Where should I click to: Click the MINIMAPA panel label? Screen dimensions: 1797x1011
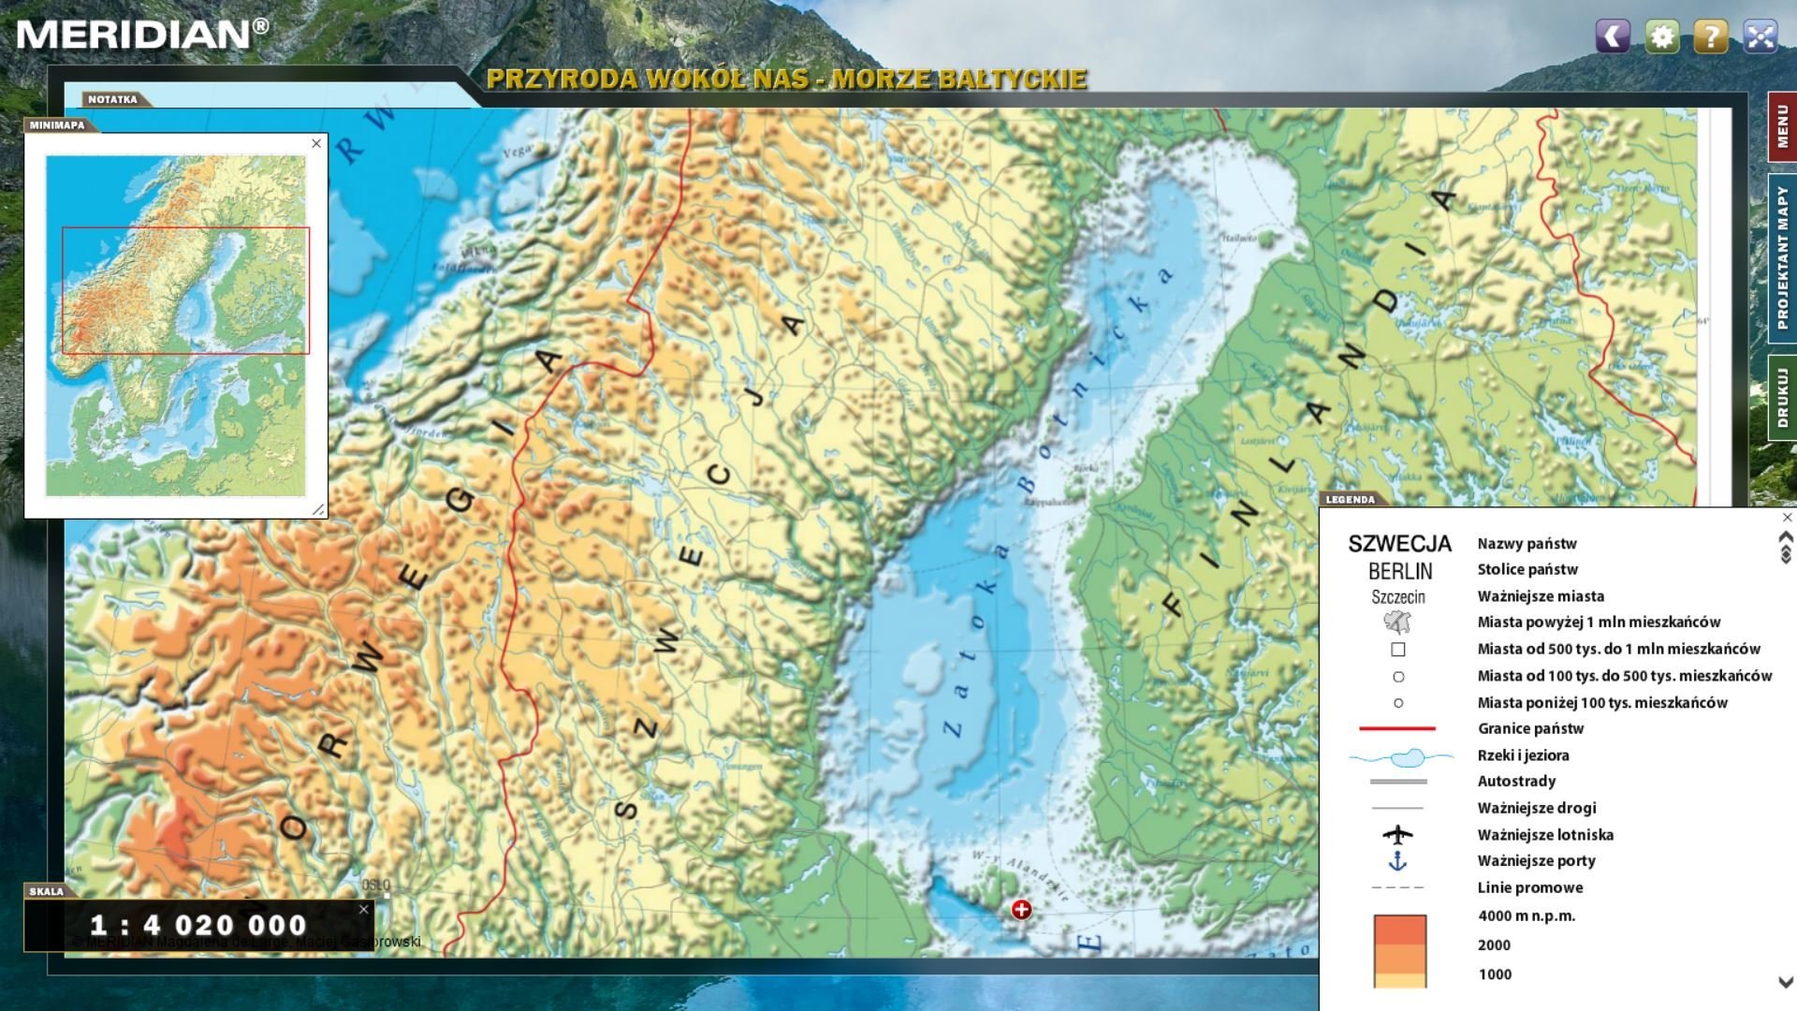tap(57, 125)
